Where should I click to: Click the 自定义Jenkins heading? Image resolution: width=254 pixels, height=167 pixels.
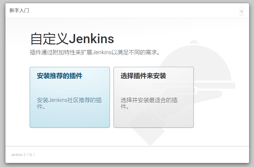pyautogui.click(x=71, y=39)
